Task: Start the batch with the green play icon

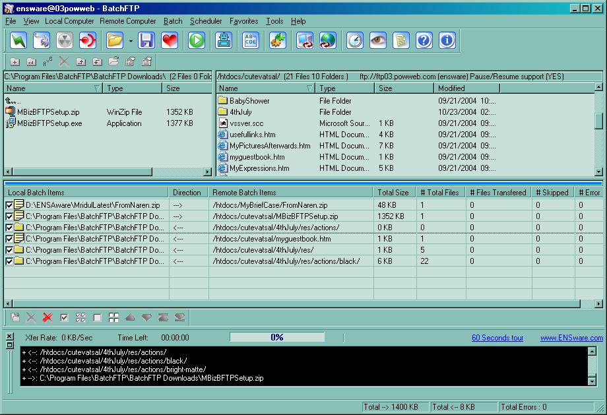Action: coord(197,40)
